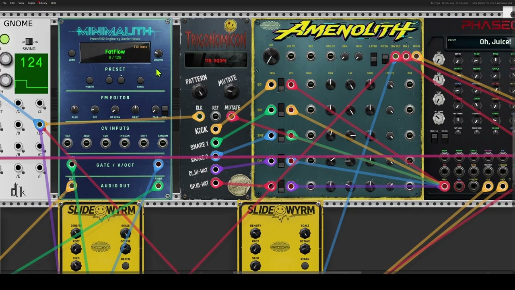This screenshot has height=290, width=515.
Task: Click the Gnome 124 BPM display
Action: click(x=31, y=63)
